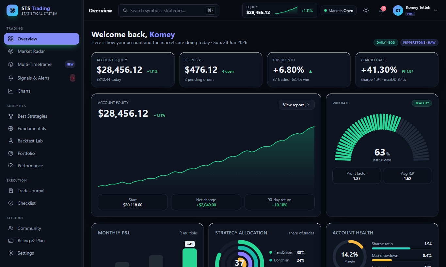446x267 pixels.
Task: Click the DAILY · EOD badge
Action: (386, 43)
